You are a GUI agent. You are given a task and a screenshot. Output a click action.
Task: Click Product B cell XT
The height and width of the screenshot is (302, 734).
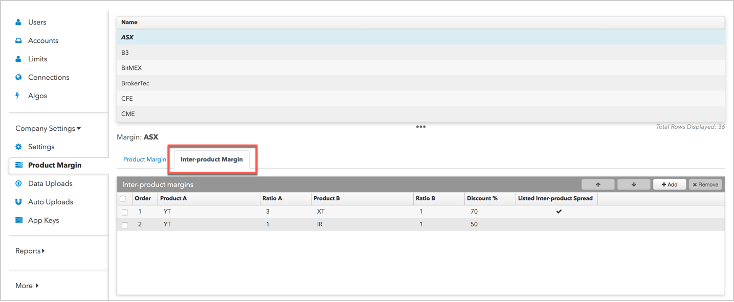click(x=321, y=211)
